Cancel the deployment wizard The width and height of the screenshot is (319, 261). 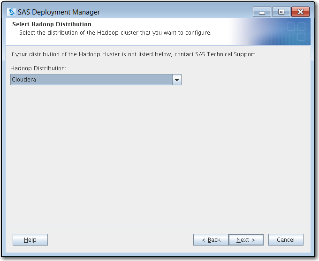point(286,239)
